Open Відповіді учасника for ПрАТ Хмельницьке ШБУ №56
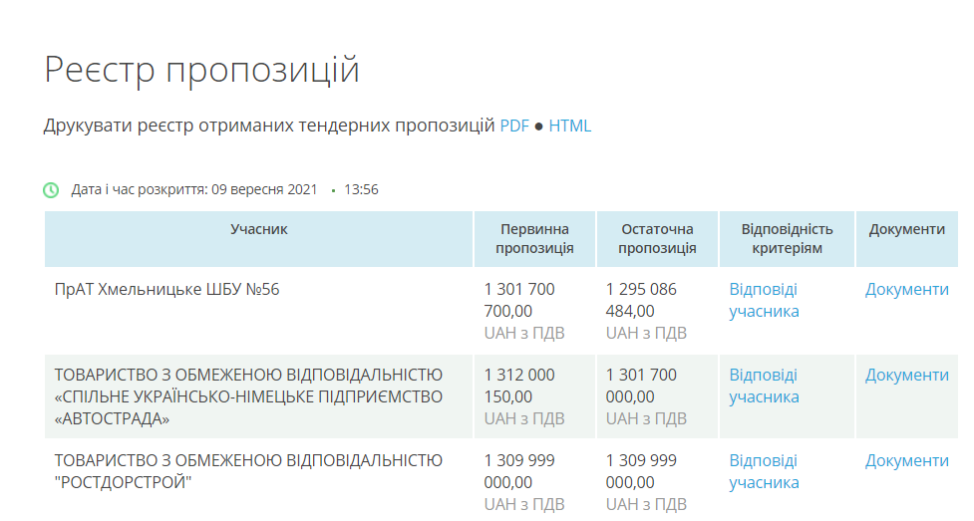This screenshot has width=974, height=521. [x=764, y=300]
